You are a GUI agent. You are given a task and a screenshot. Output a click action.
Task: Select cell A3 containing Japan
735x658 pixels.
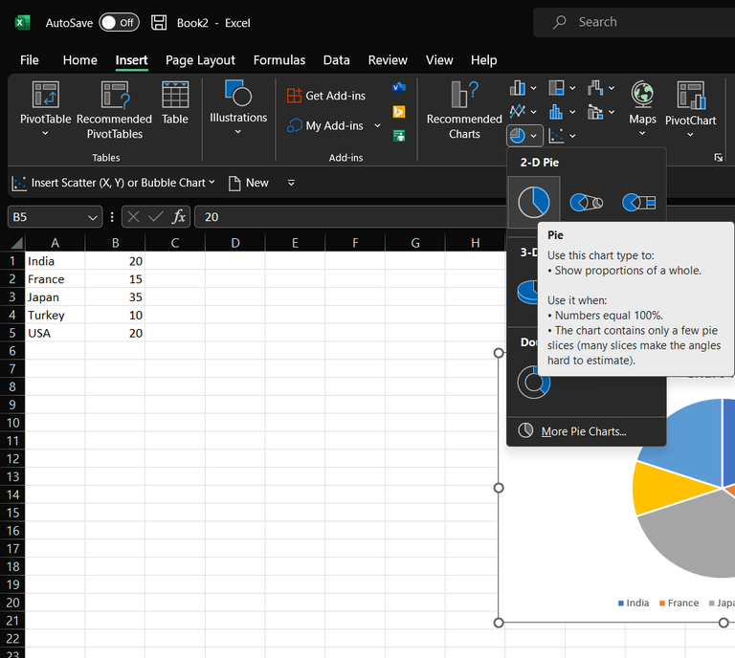(55, 297)
